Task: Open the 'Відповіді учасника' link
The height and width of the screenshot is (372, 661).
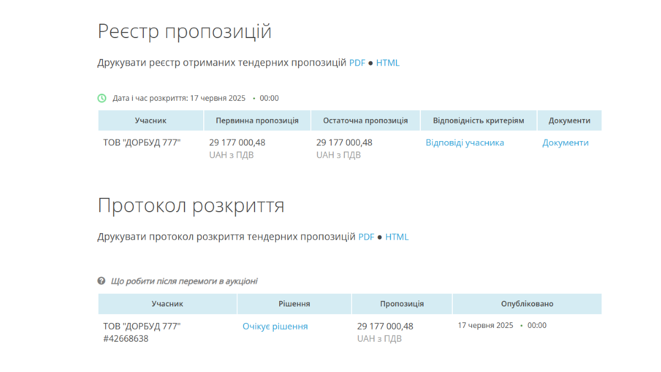Action: [x=464, y=143]
